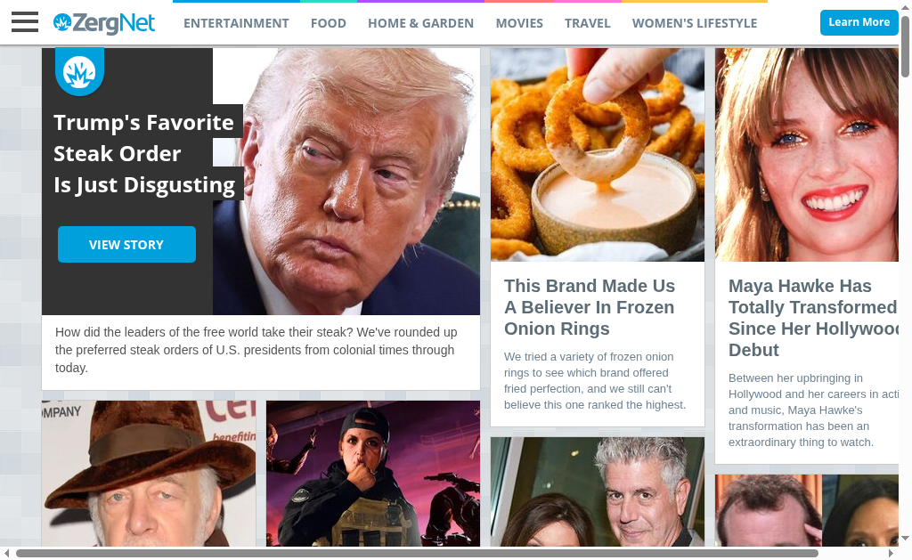Open the Entertainment category
The width and height of the screenshot is (912, 560).
click(x=236, y=23)
